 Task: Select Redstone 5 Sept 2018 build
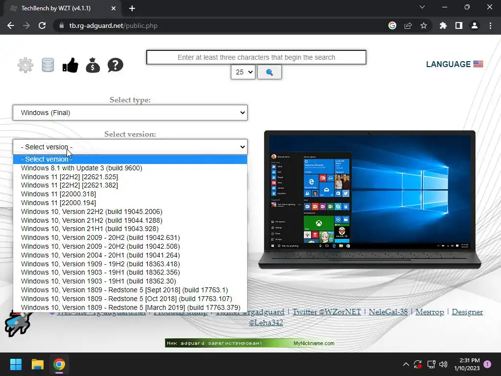tap(130, 290)
